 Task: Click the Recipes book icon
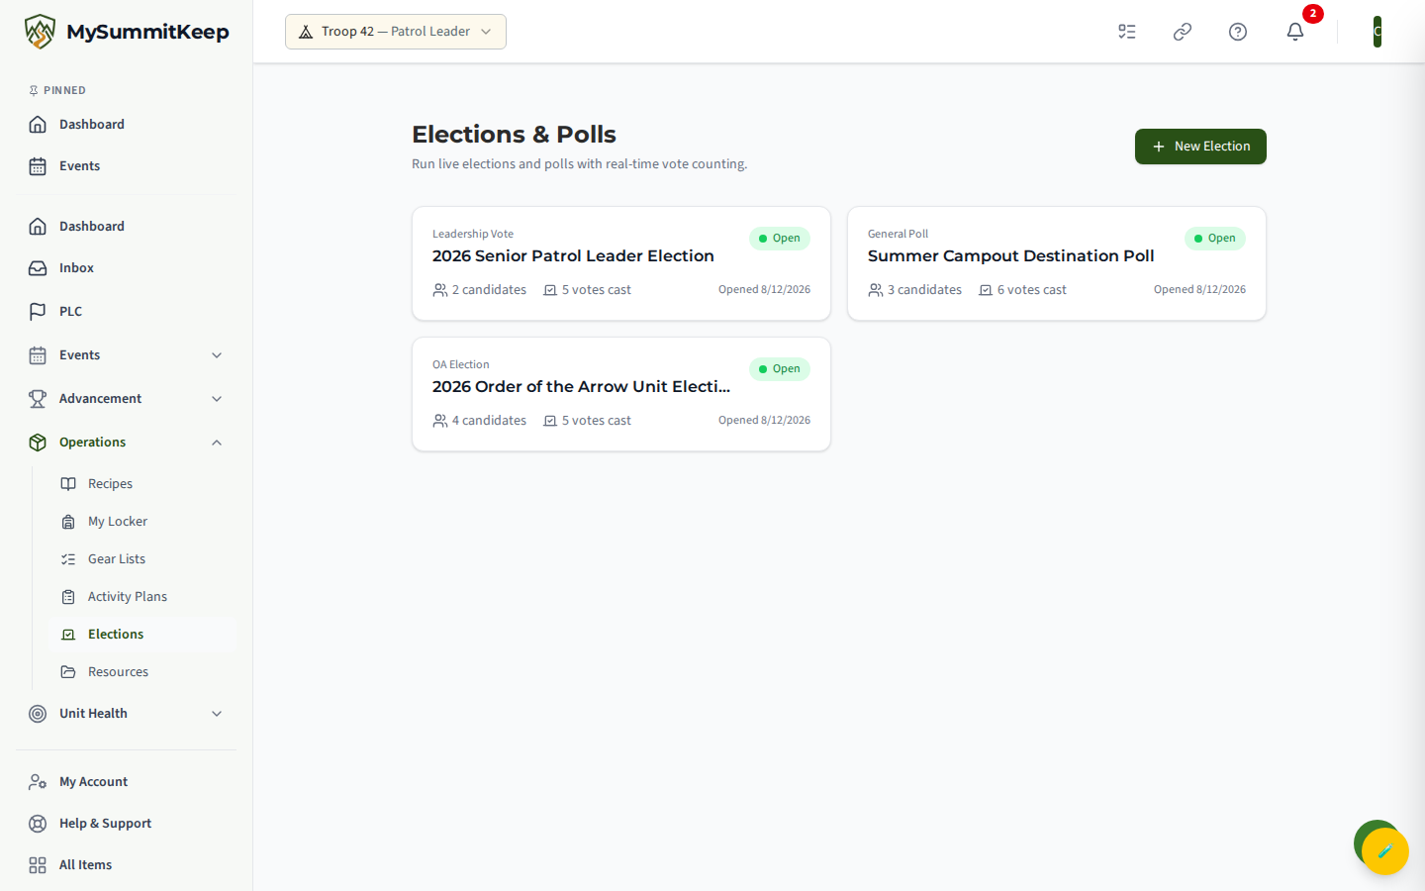(68, 484)
